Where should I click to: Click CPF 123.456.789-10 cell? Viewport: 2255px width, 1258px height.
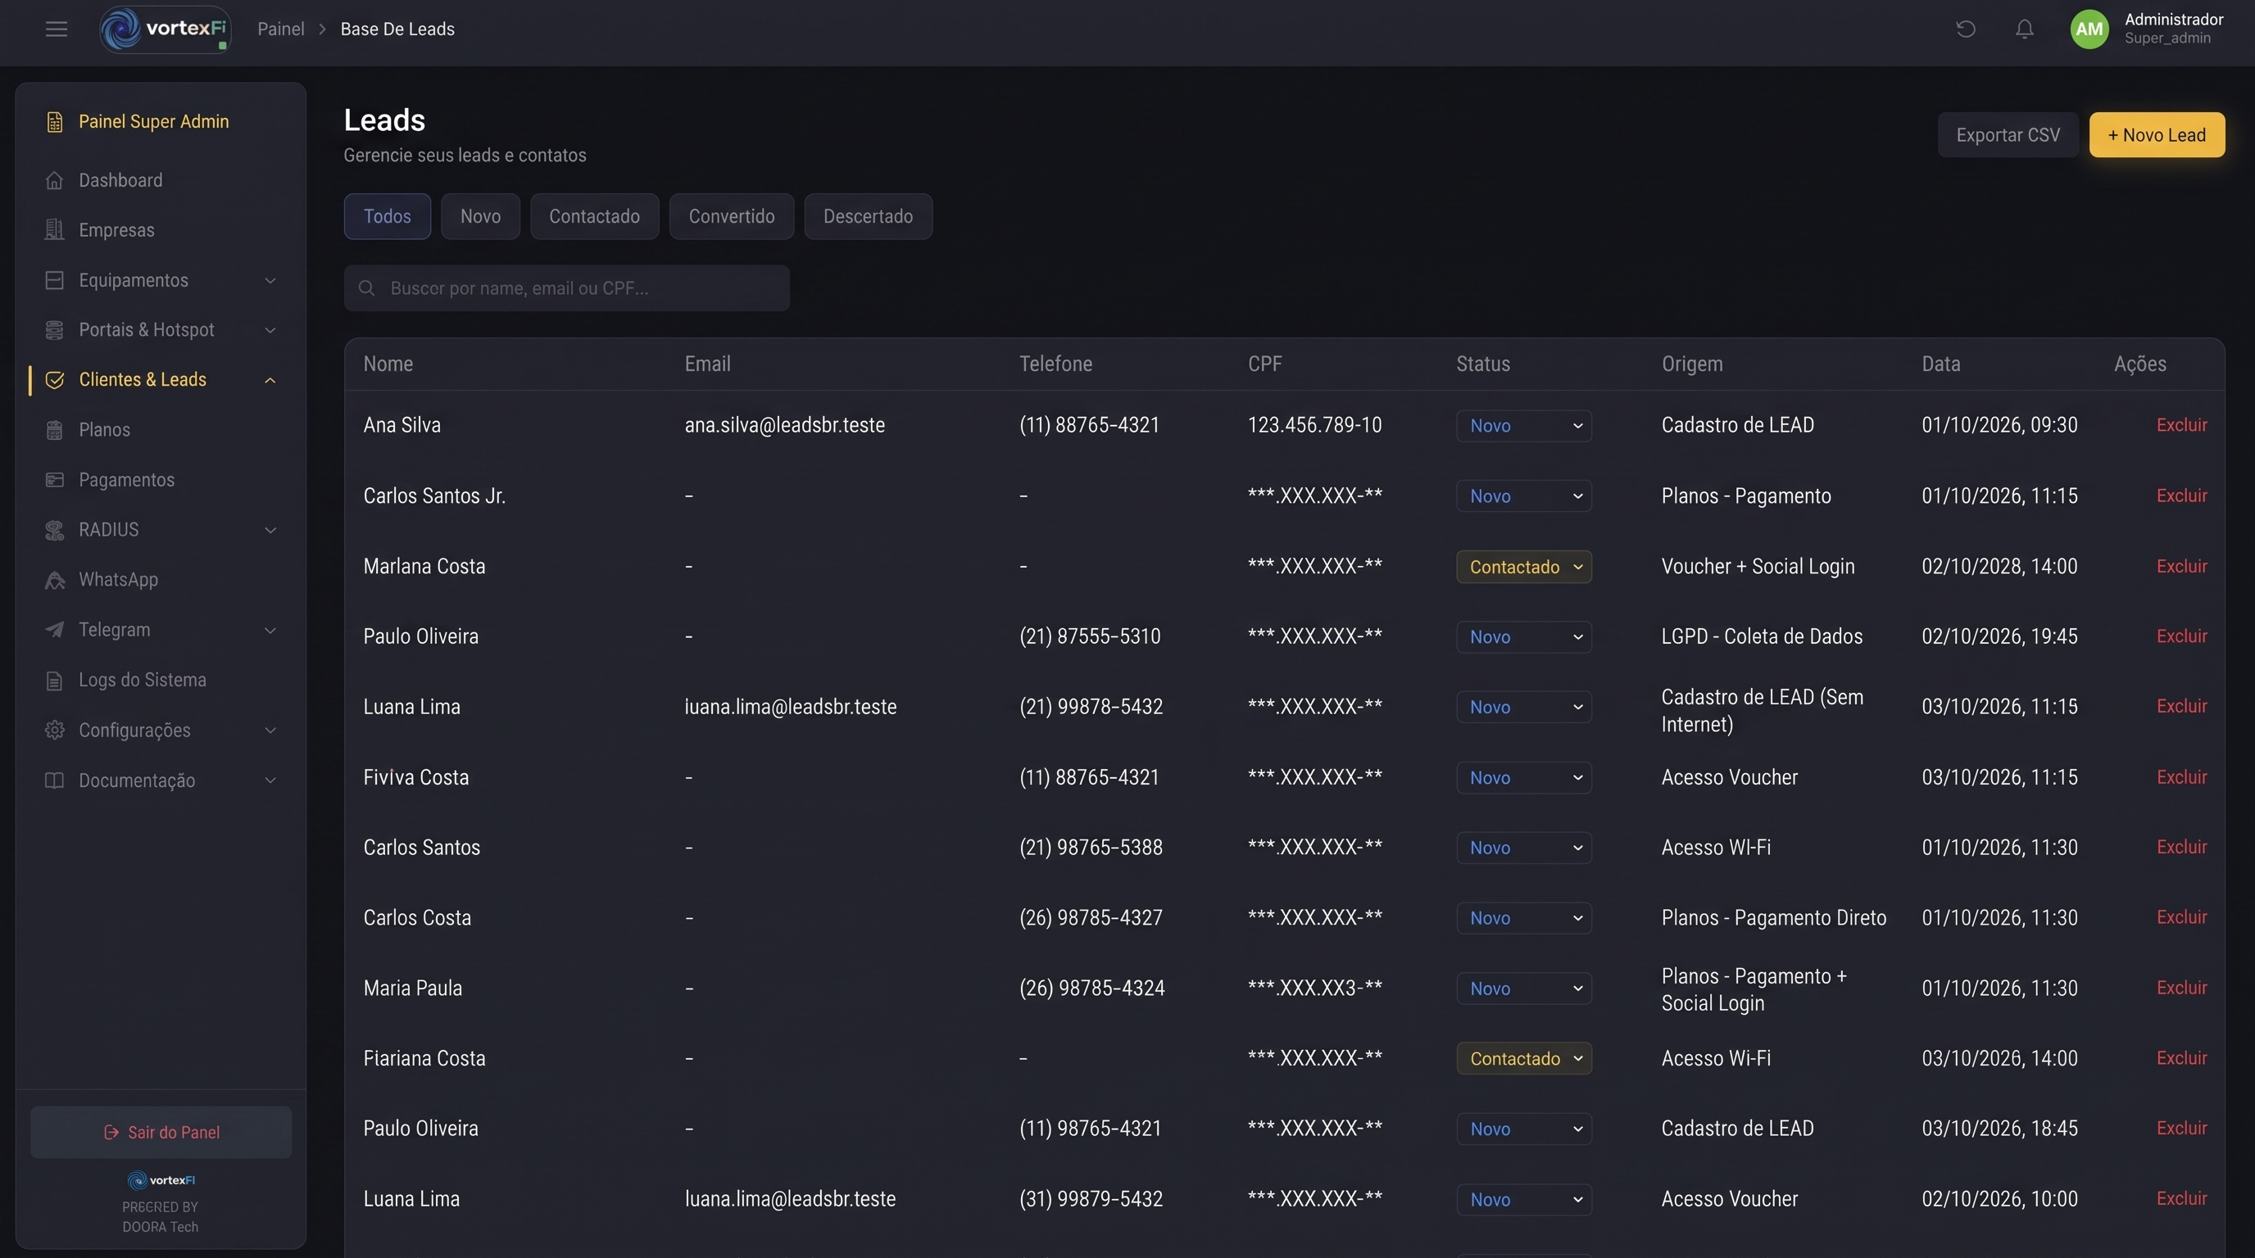point(1315,425)
